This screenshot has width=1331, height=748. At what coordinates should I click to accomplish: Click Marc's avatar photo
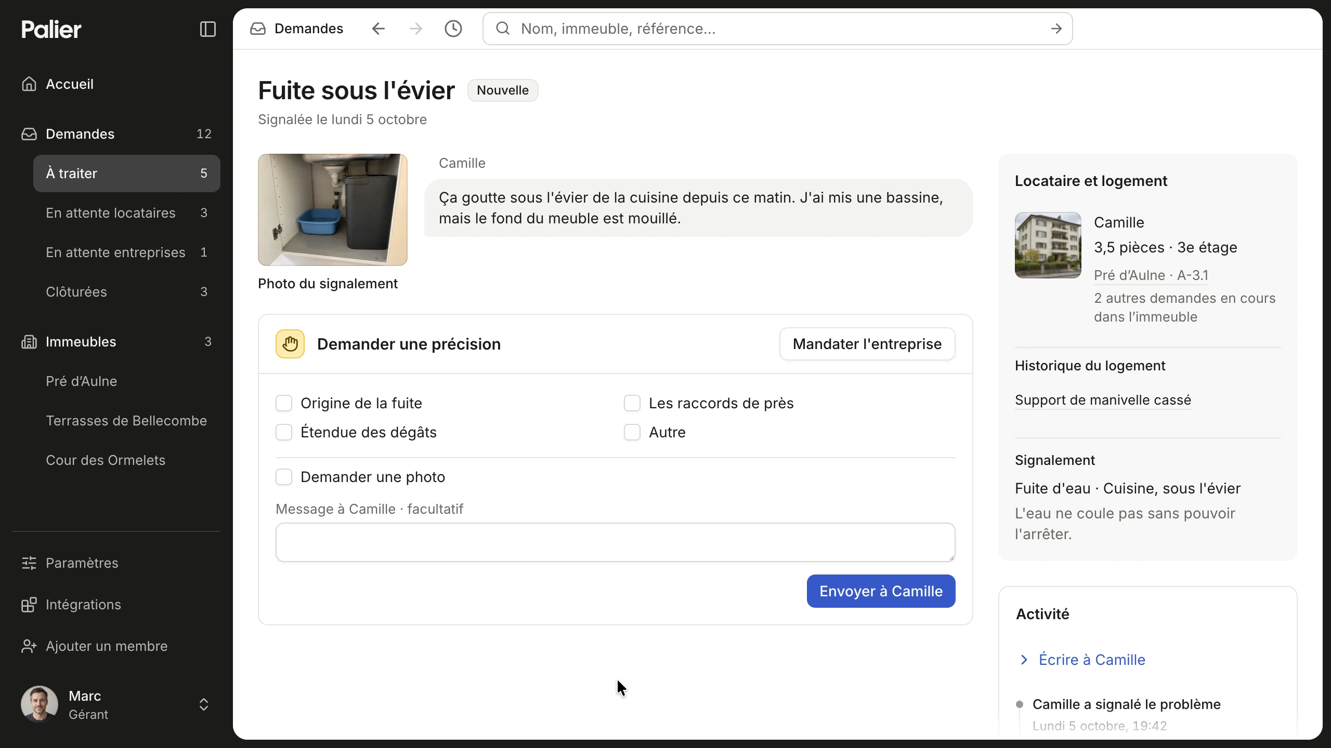(x=39, y=704)
